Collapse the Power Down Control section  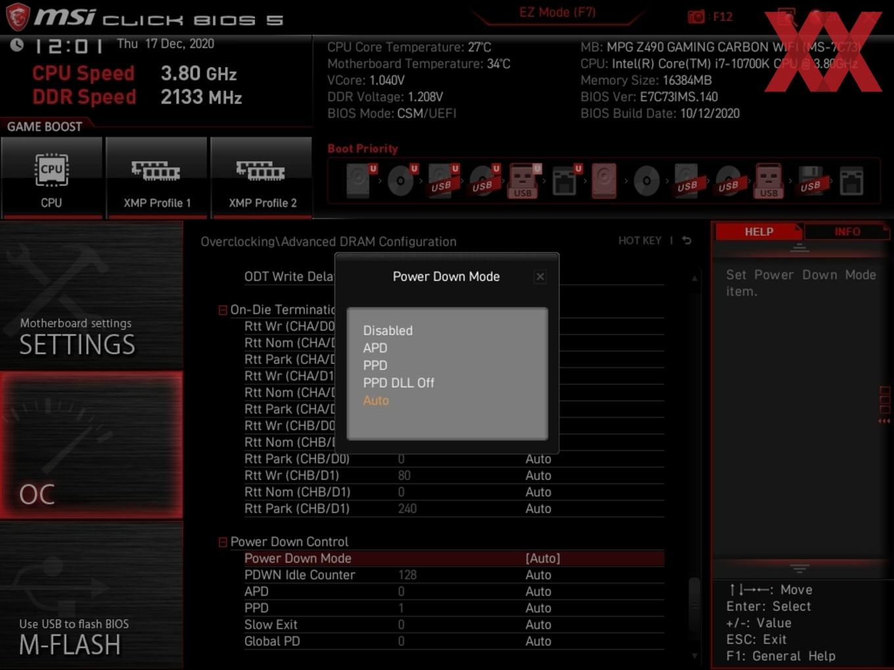pos(223,542)
